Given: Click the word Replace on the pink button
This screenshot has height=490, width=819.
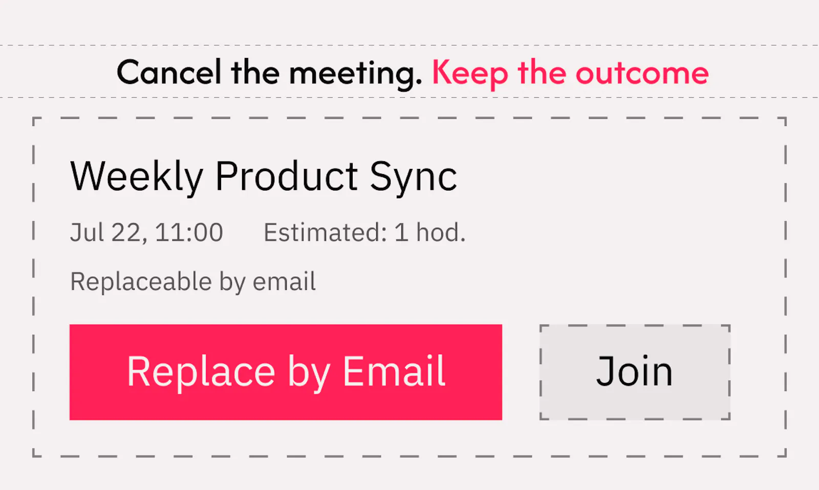Looking at the screenshot, I should tap(201, 371).
